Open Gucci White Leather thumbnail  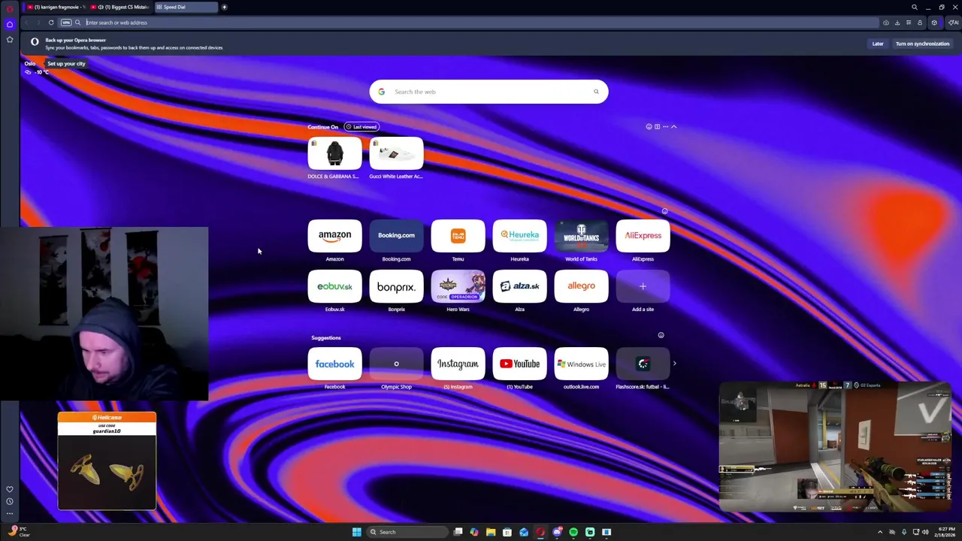[x=396, y=154]
